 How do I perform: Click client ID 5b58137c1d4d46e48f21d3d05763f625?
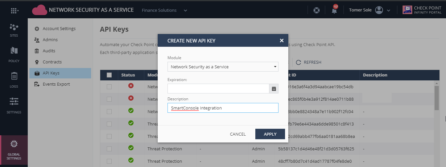(316, 149)
